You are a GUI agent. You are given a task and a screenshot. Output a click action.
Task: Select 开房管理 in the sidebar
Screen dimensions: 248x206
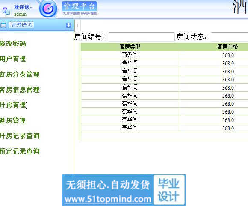click(x=13, y=105)
